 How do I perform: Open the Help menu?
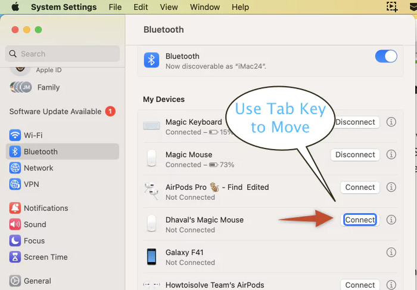(x=240, y=7)
